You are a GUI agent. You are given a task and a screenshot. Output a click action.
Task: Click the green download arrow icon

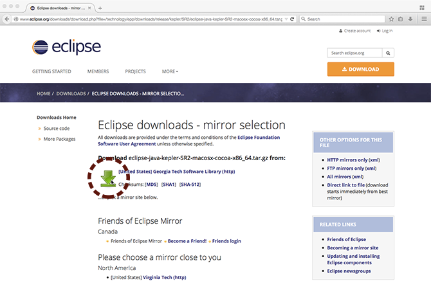pyautogui.click(x=108, y=179)
